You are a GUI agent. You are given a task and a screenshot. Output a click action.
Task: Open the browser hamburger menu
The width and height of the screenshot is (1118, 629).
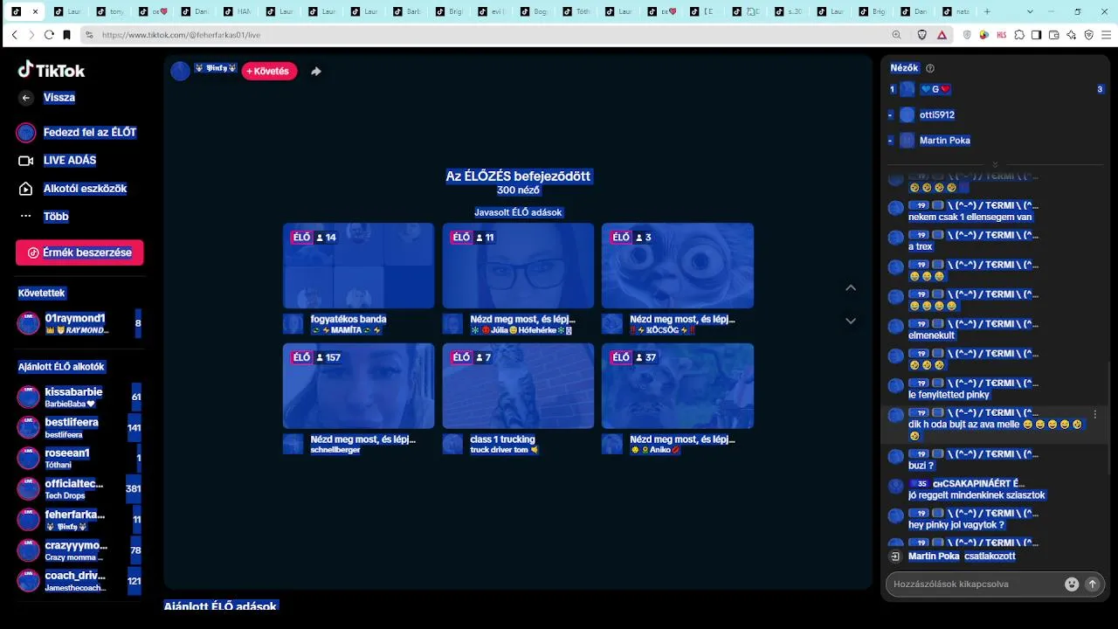1106,35
